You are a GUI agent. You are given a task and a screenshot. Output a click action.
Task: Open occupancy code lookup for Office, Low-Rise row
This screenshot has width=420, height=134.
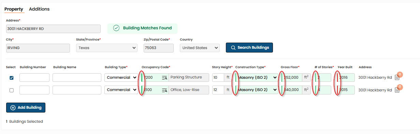tap(164, 90)
